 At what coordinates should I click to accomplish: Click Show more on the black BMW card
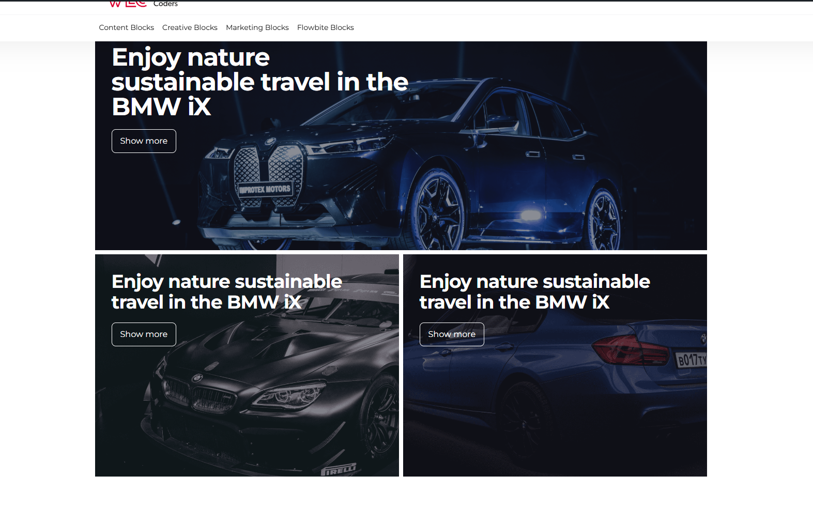tap(144, 334)
